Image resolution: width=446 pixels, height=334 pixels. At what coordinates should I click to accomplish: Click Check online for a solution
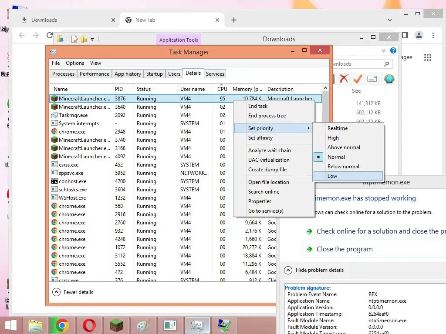tap(375, 231)
